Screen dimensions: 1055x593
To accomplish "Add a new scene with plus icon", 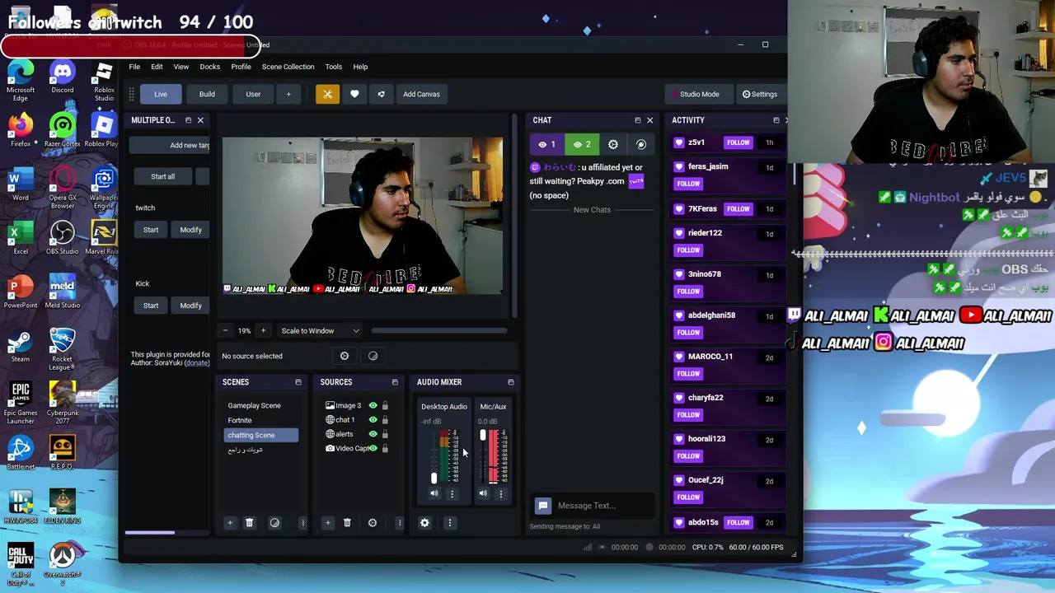I will pyautogui.click(x=230, y=523).
